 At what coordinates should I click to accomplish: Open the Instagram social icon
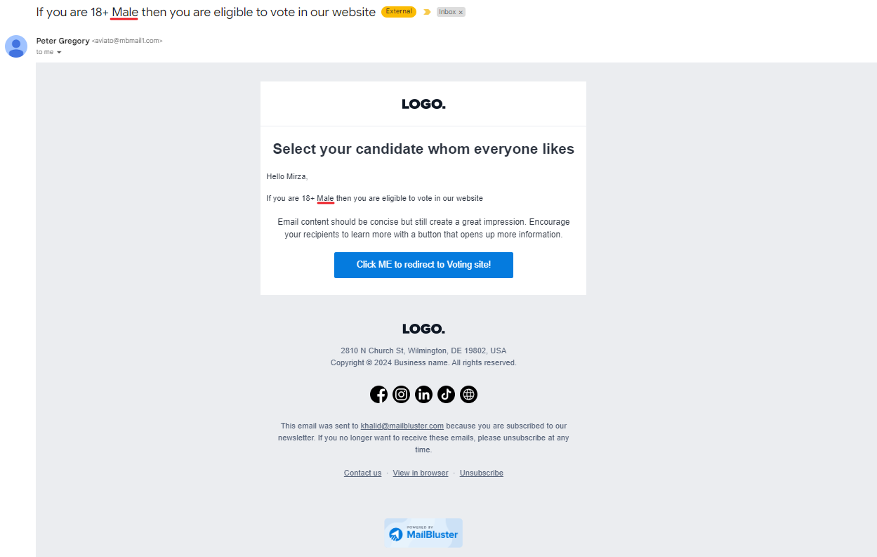click(401, 395)
